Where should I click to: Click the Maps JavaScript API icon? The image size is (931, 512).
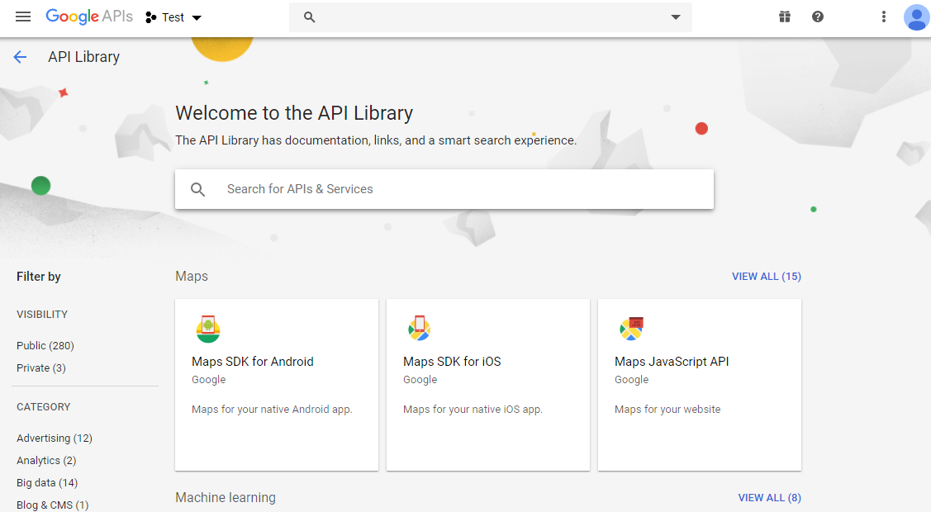(x=632, y=328)
